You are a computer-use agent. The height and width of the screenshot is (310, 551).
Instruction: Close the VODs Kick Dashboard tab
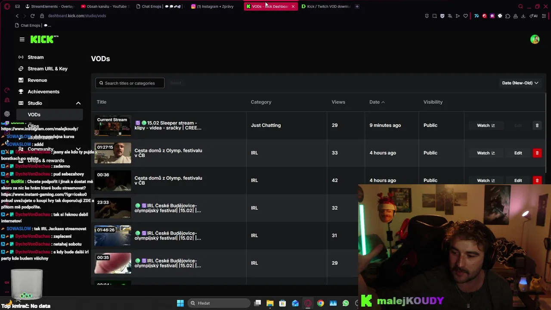coord(293,6)
